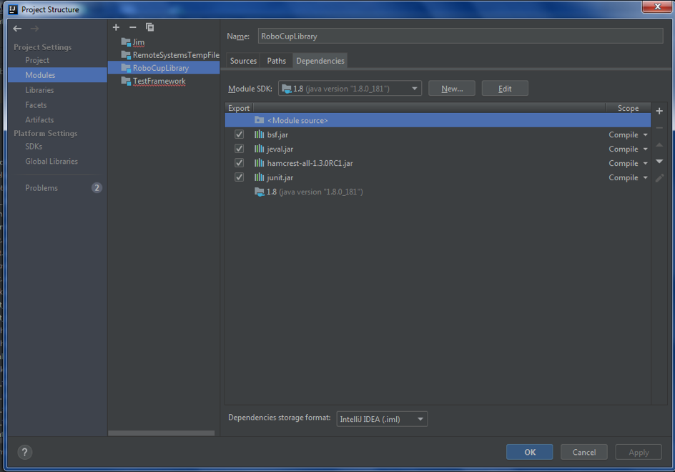The image size is (675, 472).
Task: Click the Jim module folder icon
Action: point(126,42)
